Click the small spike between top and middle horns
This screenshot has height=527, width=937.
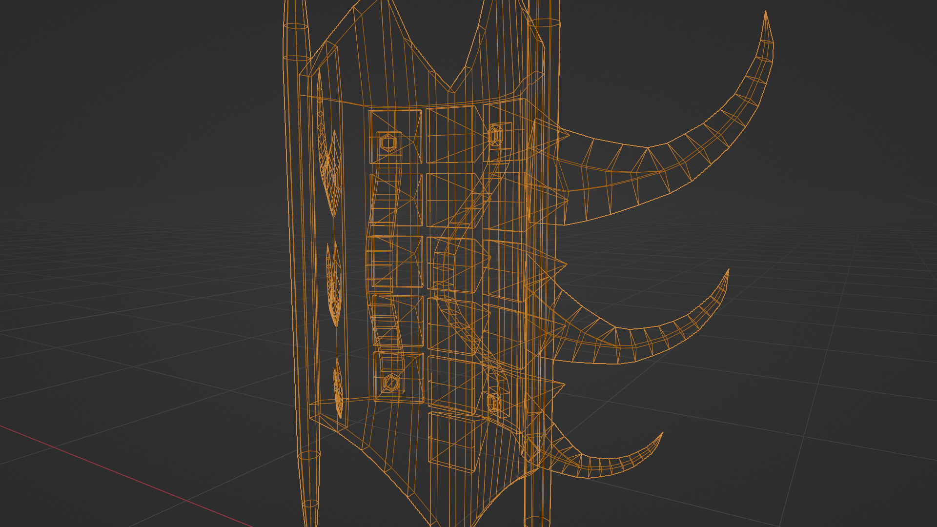coord(561,264)
